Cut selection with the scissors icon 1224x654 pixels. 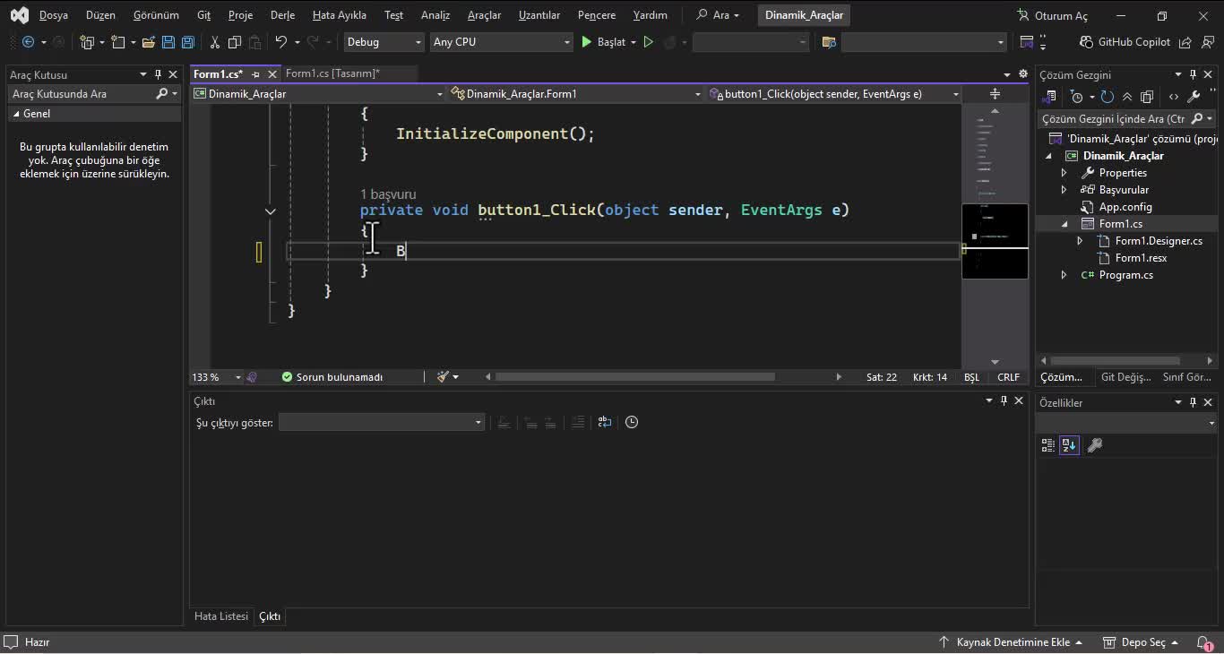coord(215,42)
